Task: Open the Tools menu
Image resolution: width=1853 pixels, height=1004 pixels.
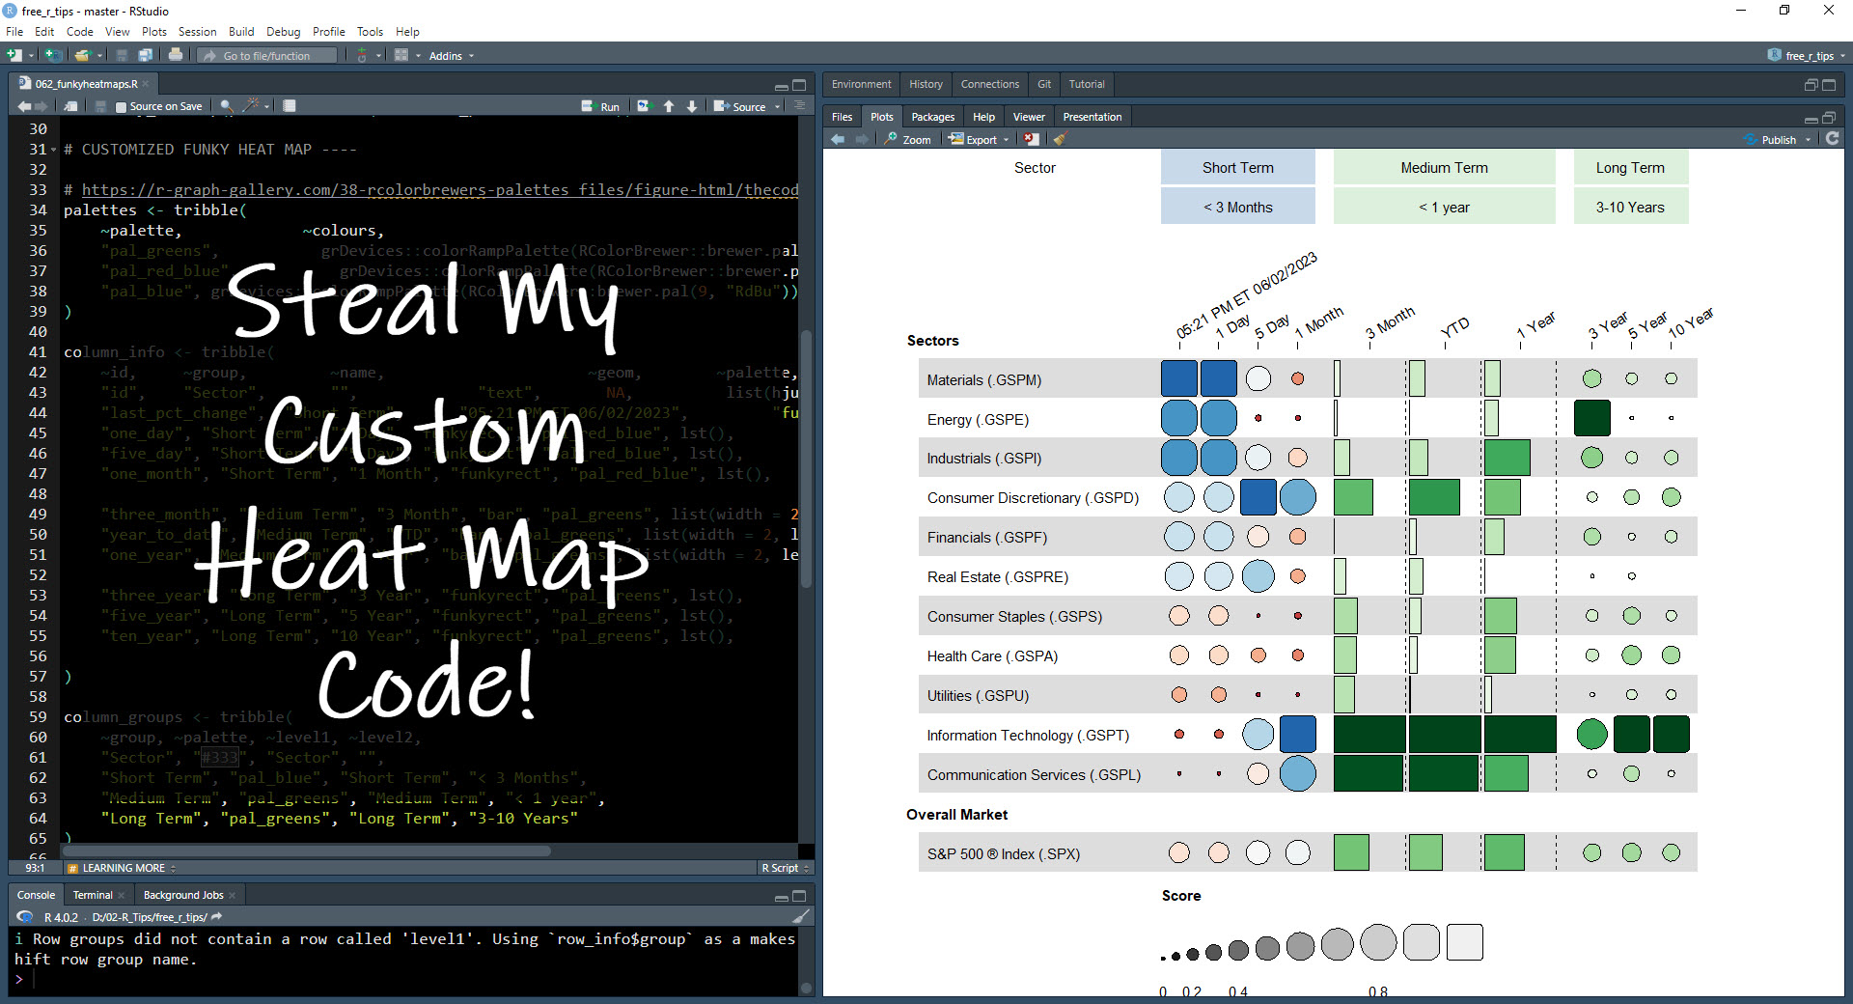Action: point(371,32)
